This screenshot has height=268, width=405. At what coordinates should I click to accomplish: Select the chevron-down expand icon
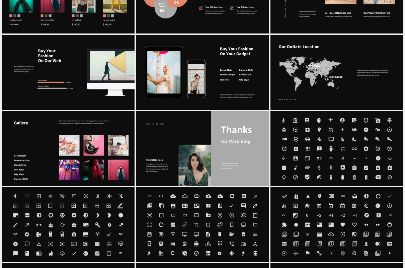click(x=390, y=215)
